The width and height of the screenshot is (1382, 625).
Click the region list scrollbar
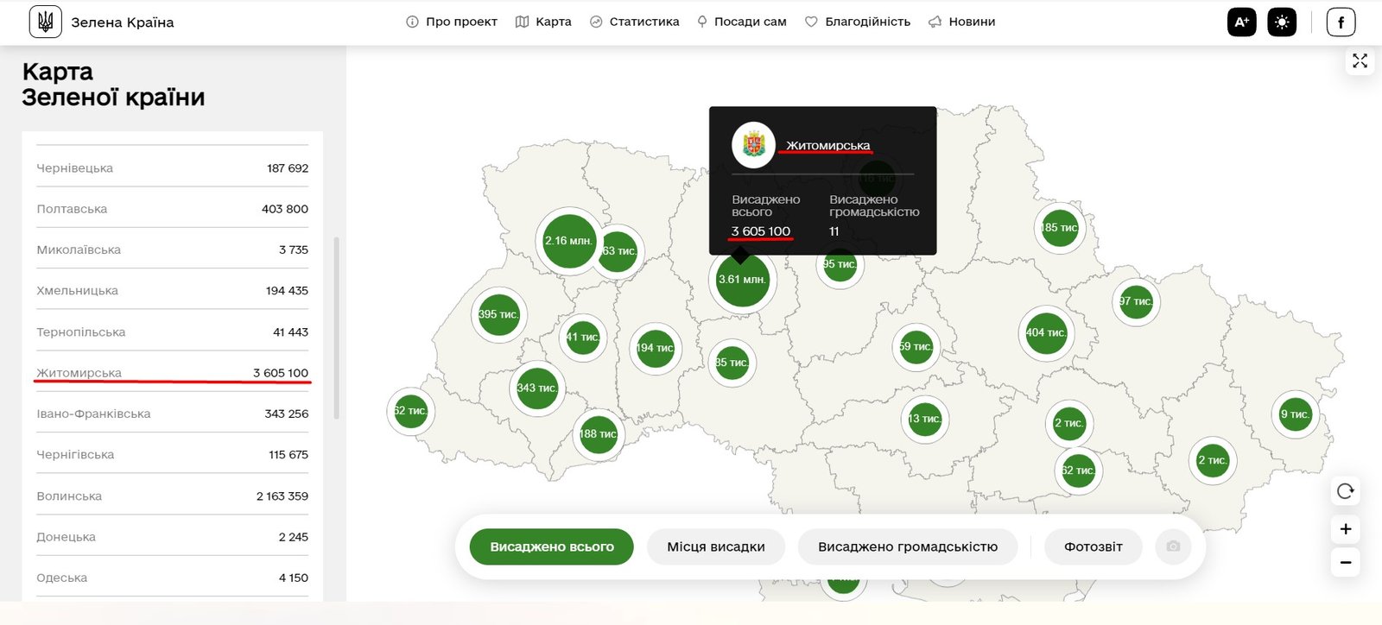tap(337, 328)
